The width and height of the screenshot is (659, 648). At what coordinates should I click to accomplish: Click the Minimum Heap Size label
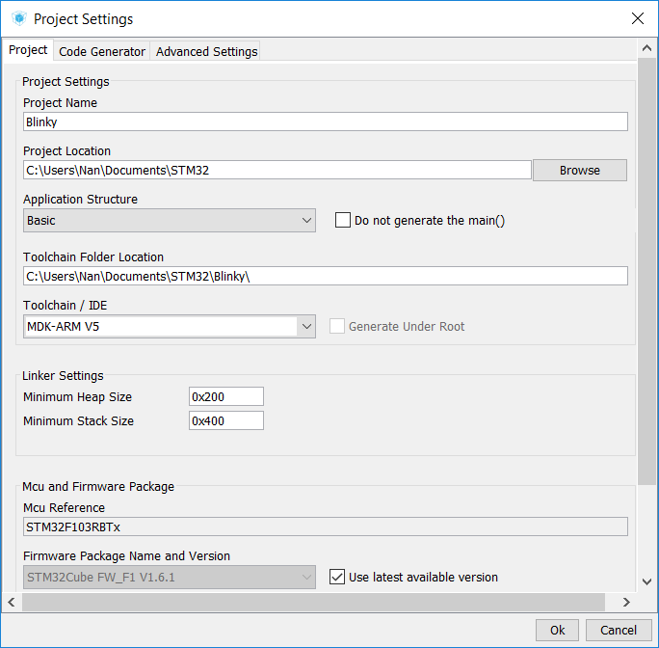77,396
